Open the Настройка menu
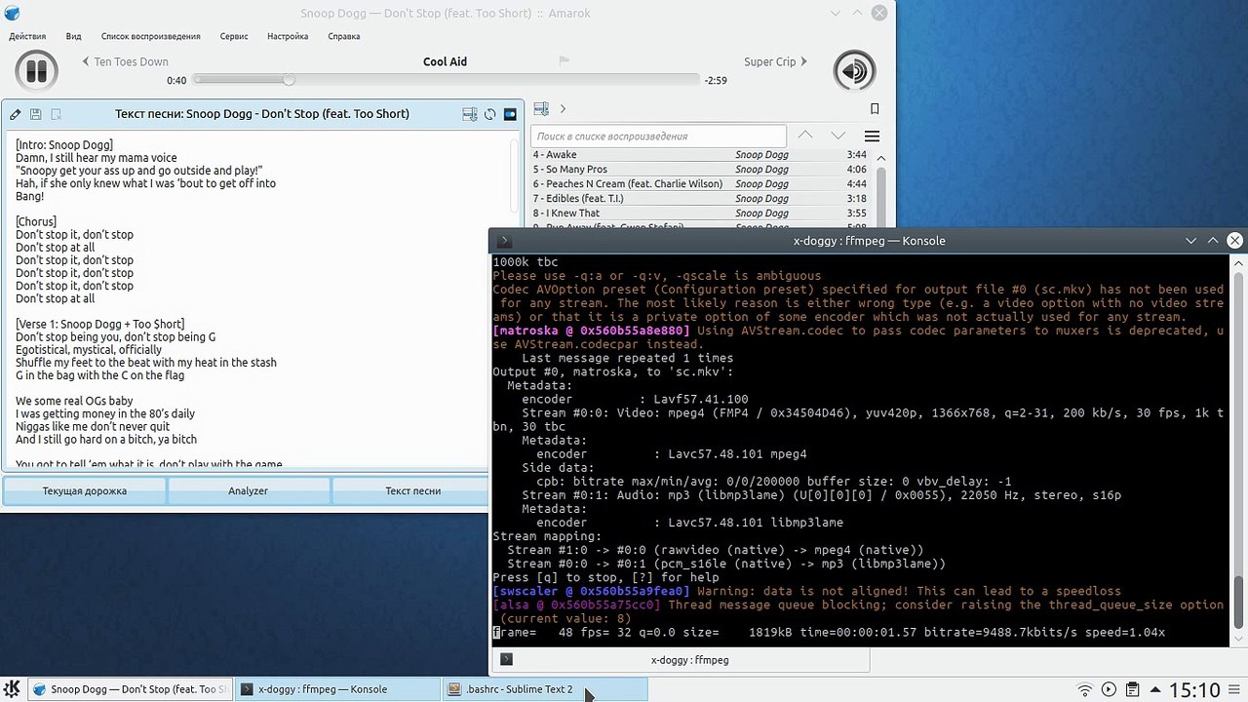The image size is (1248, 702). [x=288, y=36]
